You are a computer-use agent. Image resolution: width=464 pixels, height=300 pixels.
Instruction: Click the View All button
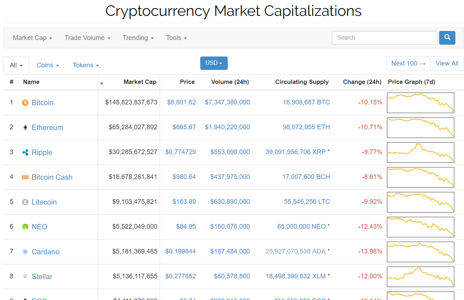click(x=447, y=63)
